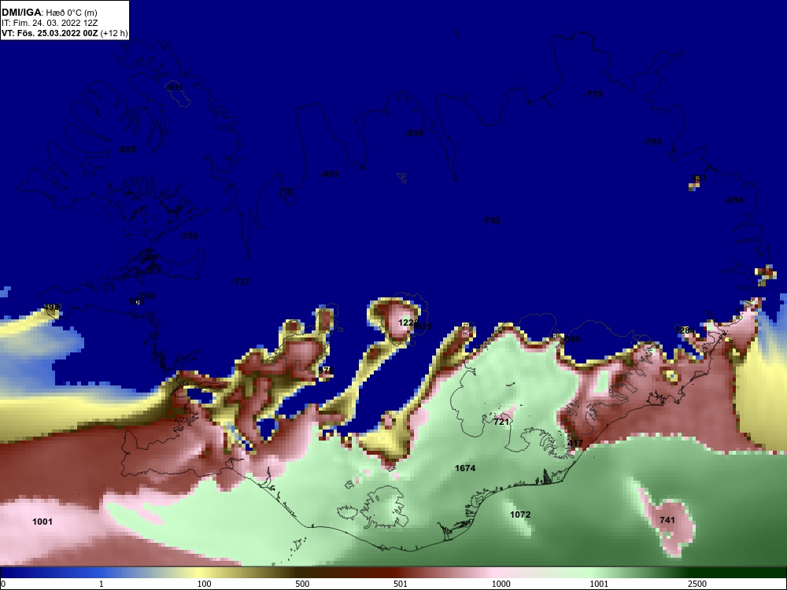Click the map value 1072 offshore
This screenshot has height=590, width=787.
click(520, 514)
